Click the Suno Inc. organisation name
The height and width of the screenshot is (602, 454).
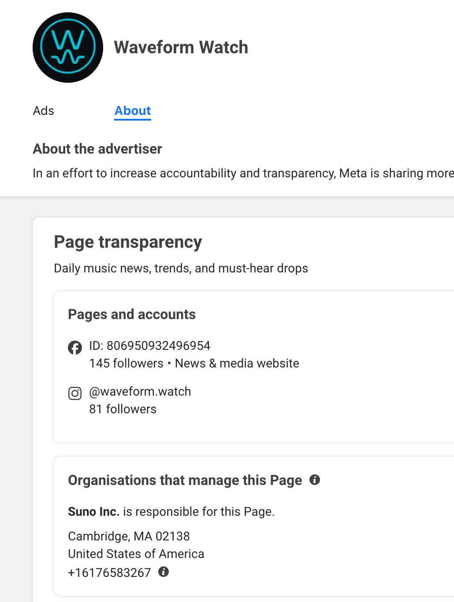tap(93, 511)
